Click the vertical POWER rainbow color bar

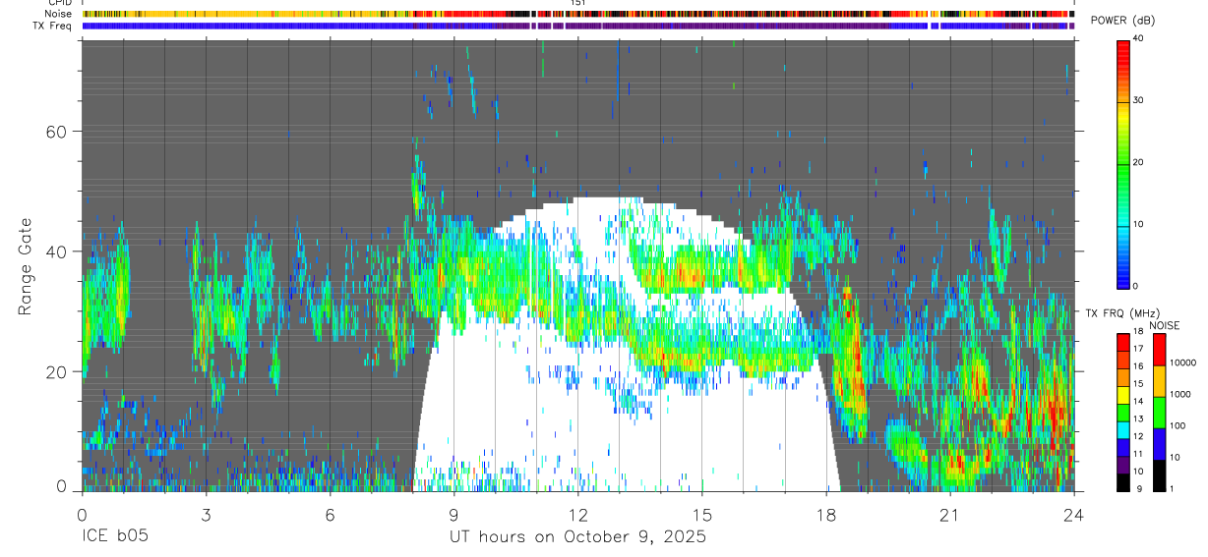pyautogui.click(x=1122, y=163)
